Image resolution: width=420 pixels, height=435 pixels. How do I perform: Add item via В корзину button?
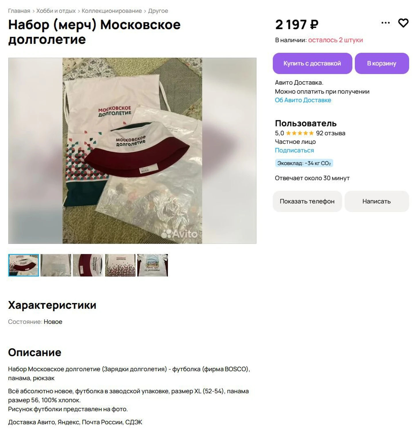[382, 63]
